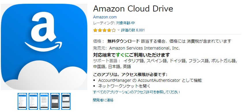Expand the rating breakdown chevron beside stars
Screen dimensions: 243x112
click(x=118, y=30)
